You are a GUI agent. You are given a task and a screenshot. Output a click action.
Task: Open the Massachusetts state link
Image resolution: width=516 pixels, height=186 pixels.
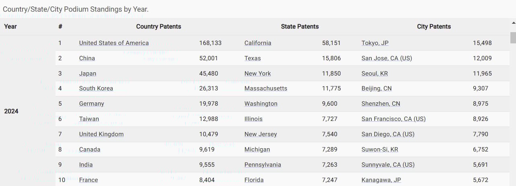click(x=266, y=88)
